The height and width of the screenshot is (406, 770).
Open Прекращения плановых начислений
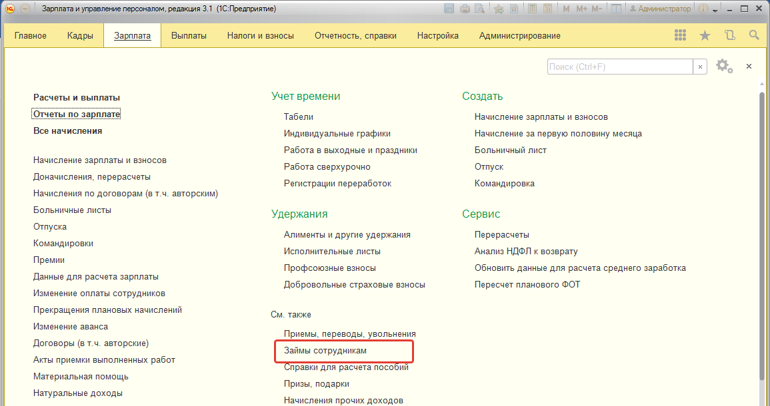pyautogui.click(x=107, y=310)
